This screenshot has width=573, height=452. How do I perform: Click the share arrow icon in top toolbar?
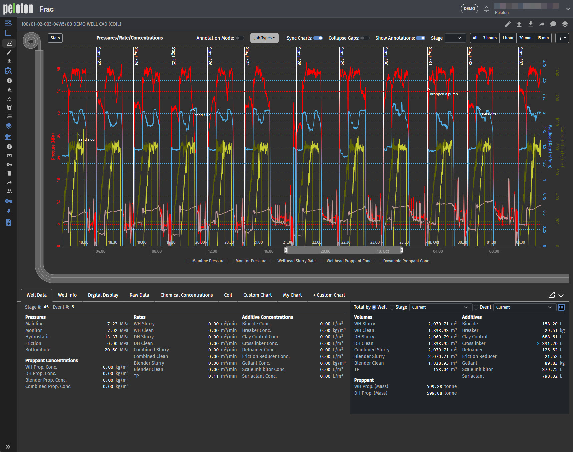pos(542,24)
